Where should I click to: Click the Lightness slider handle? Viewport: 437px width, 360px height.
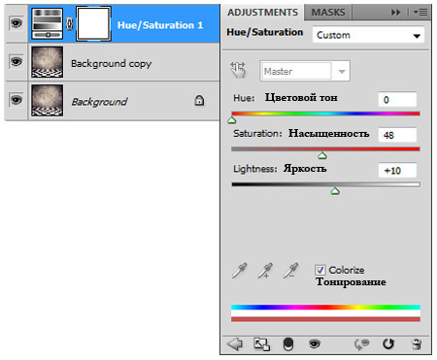[335, 191]
